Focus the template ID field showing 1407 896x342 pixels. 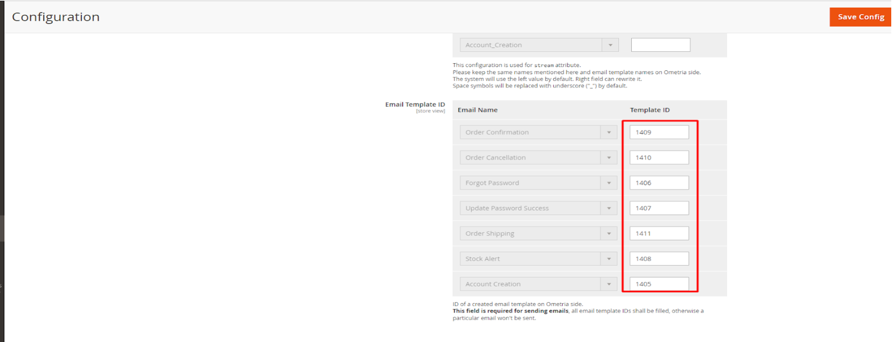659,208
